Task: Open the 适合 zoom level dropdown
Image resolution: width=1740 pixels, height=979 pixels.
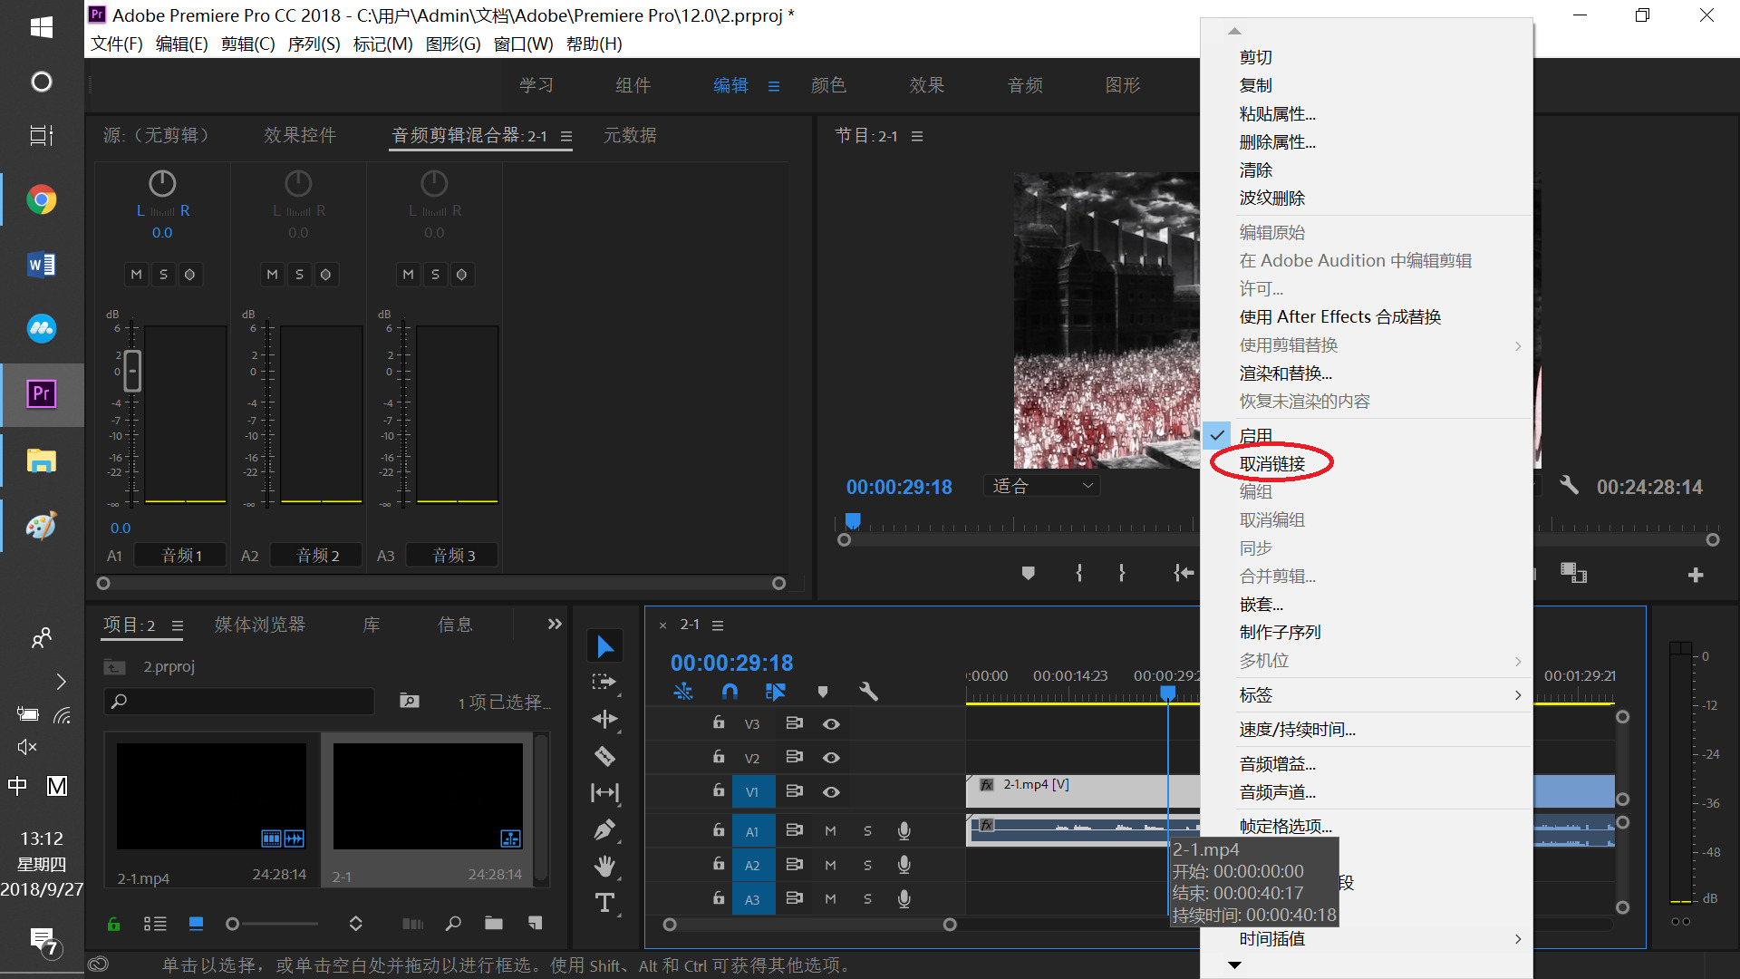Action: [1042, 486]
